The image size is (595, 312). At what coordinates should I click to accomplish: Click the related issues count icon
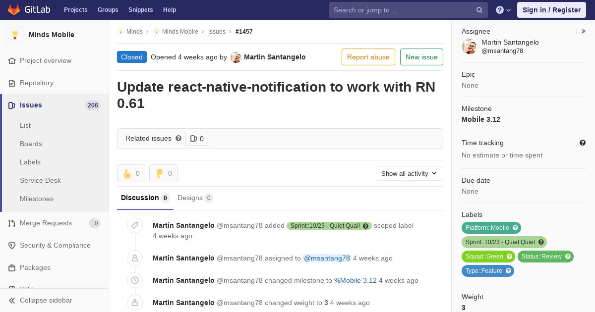194,139
